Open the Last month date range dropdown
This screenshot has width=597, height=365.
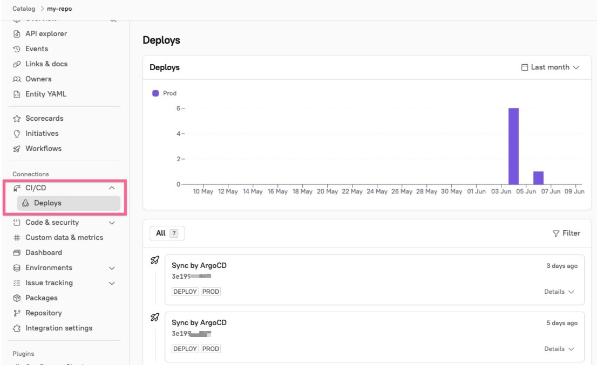coord(549,67)
